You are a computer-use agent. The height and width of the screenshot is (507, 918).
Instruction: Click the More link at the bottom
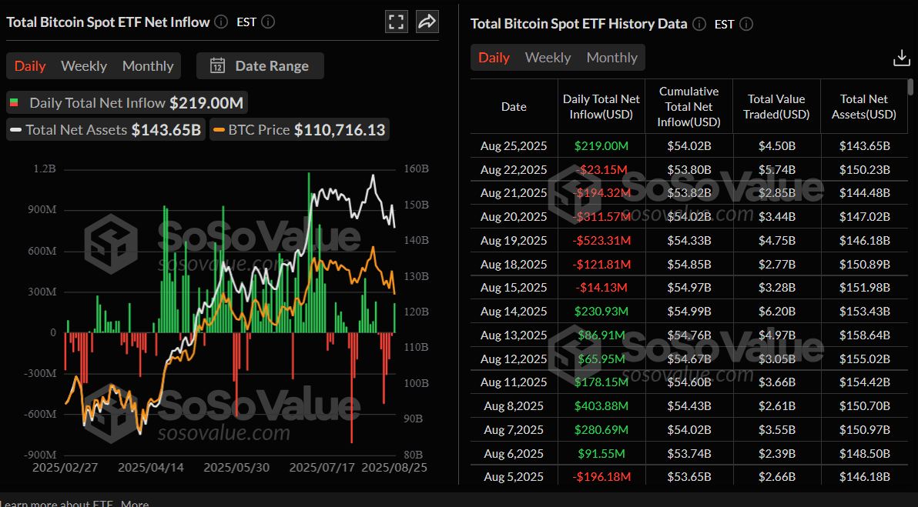point(135,502)
